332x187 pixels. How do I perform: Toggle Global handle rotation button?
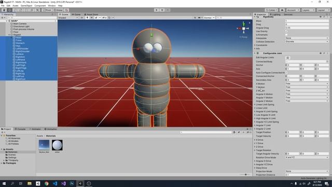tap(58, 10)
